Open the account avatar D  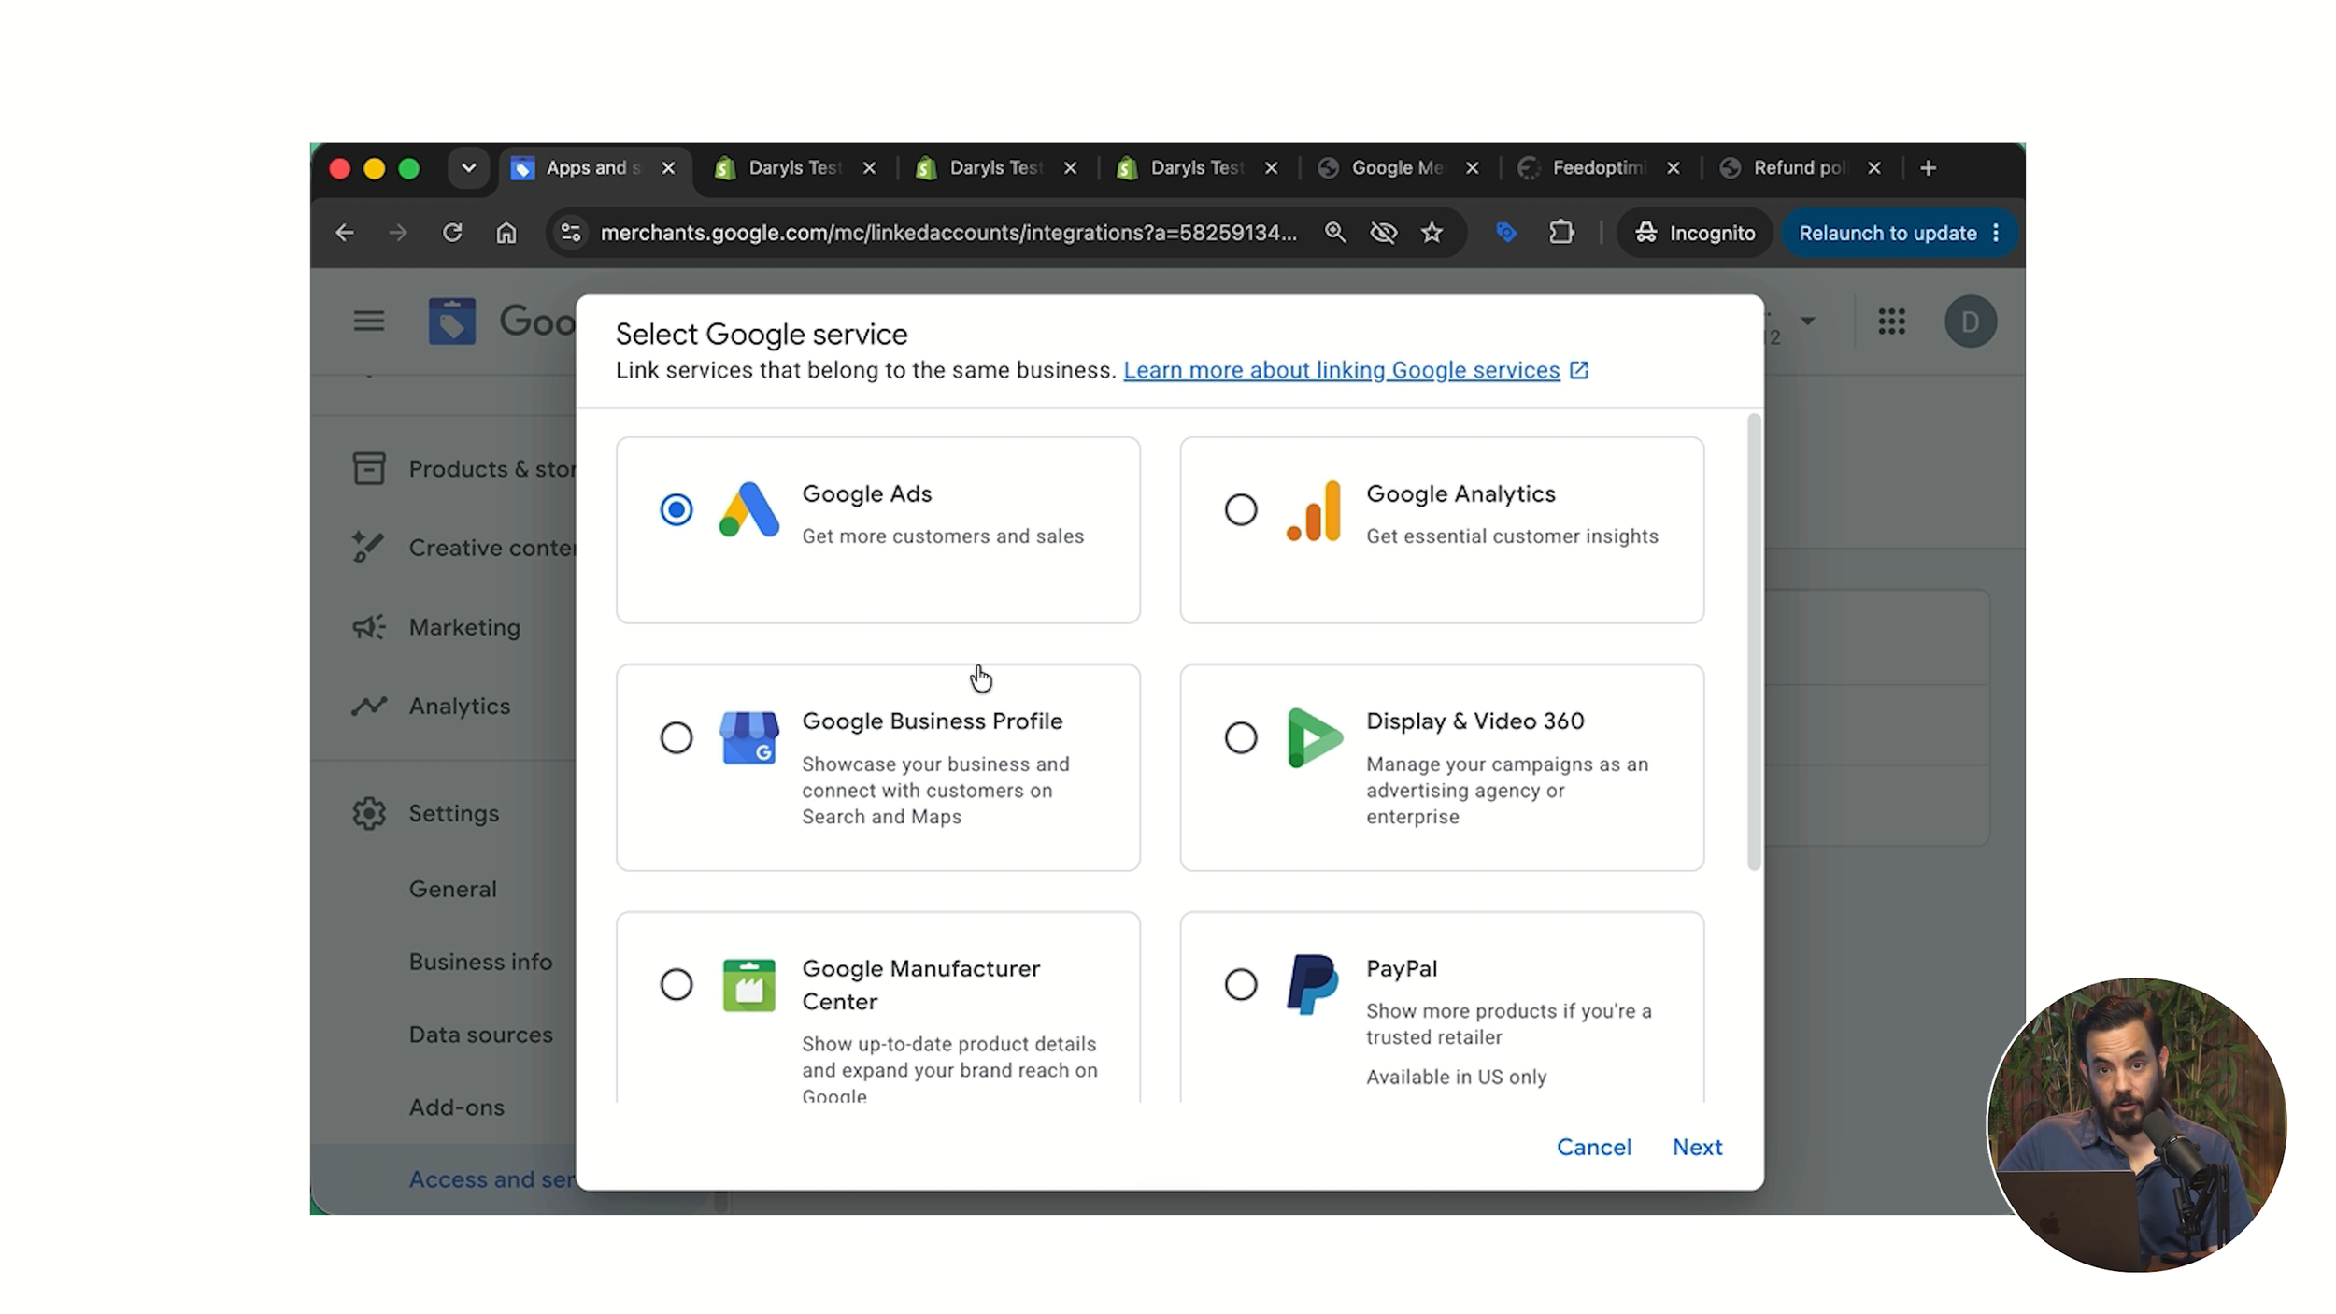[x=1970, y=321]
